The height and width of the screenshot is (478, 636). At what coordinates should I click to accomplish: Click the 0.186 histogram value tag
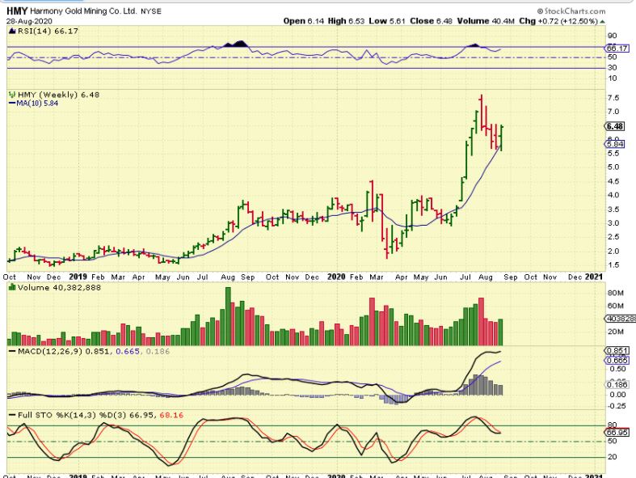click(x=617, y=384)
